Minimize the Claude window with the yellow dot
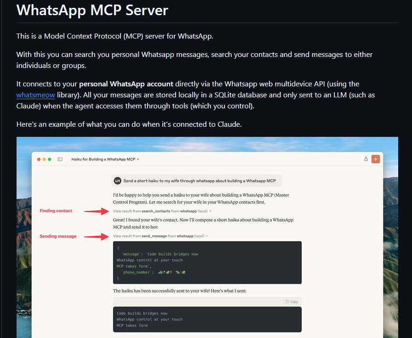This screenshot has width=412, height=338. coord(44,159)
